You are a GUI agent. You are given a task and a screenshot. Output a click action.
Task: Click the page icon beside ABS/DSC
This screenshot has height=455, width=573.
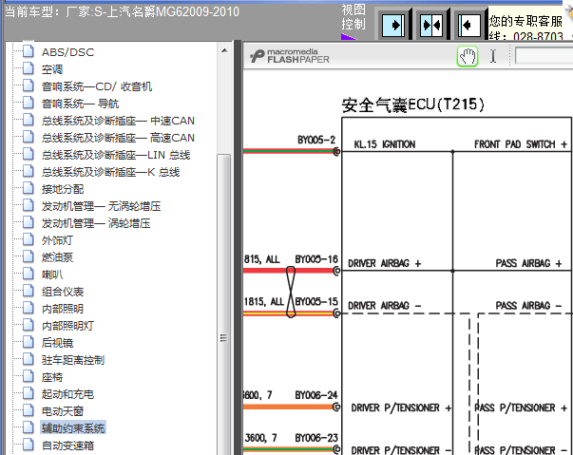[x=29, y=51]
